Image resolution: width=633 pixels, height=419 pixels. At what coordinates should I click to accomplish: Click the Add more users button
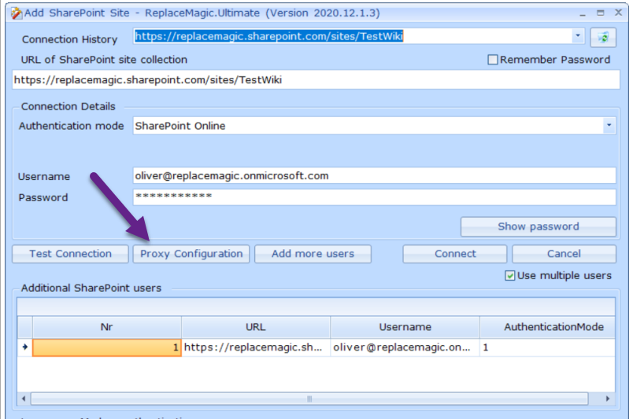point(313,254)
